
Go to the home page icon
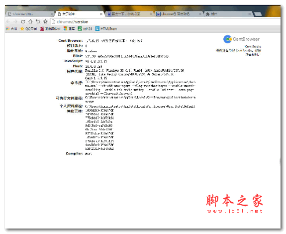(x=30, y=21)
